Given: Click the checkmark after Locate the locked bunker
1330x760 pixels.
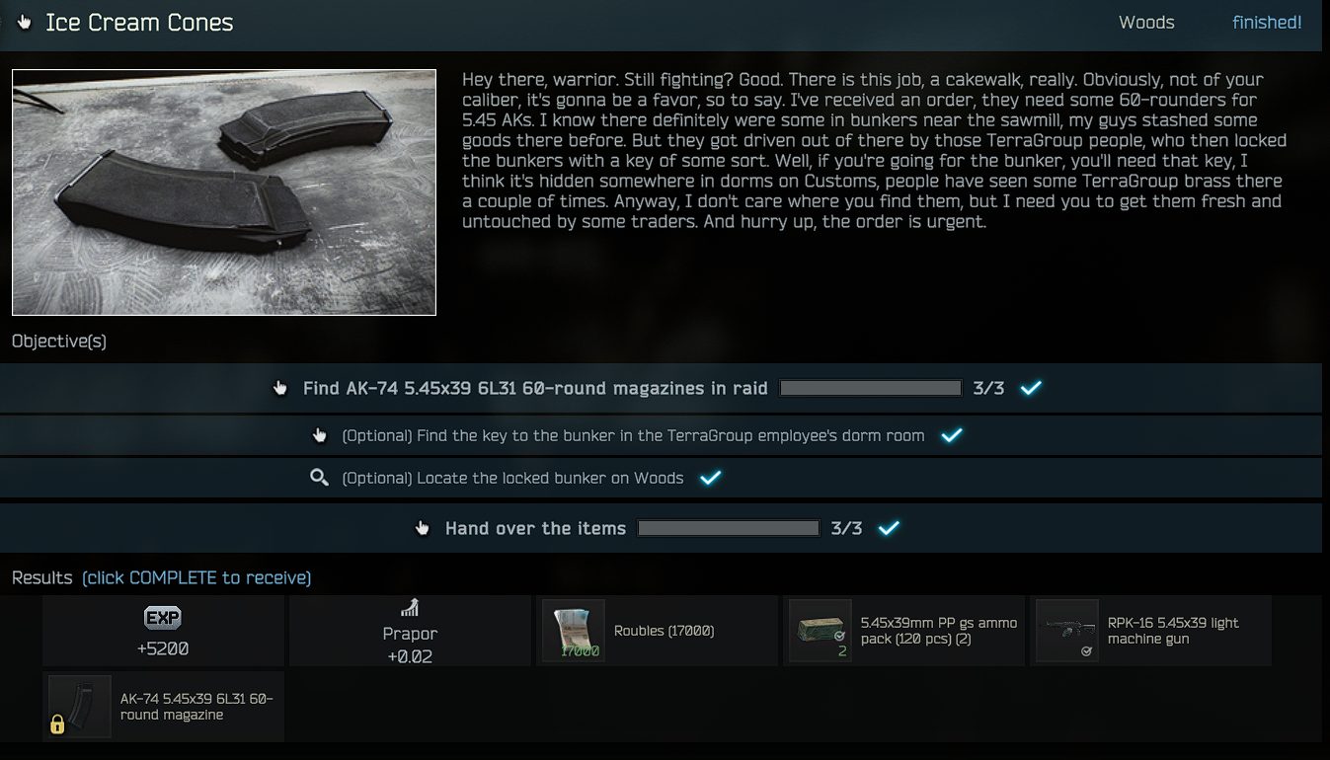Looking at the screenshot, I should (x=710, y=478).
